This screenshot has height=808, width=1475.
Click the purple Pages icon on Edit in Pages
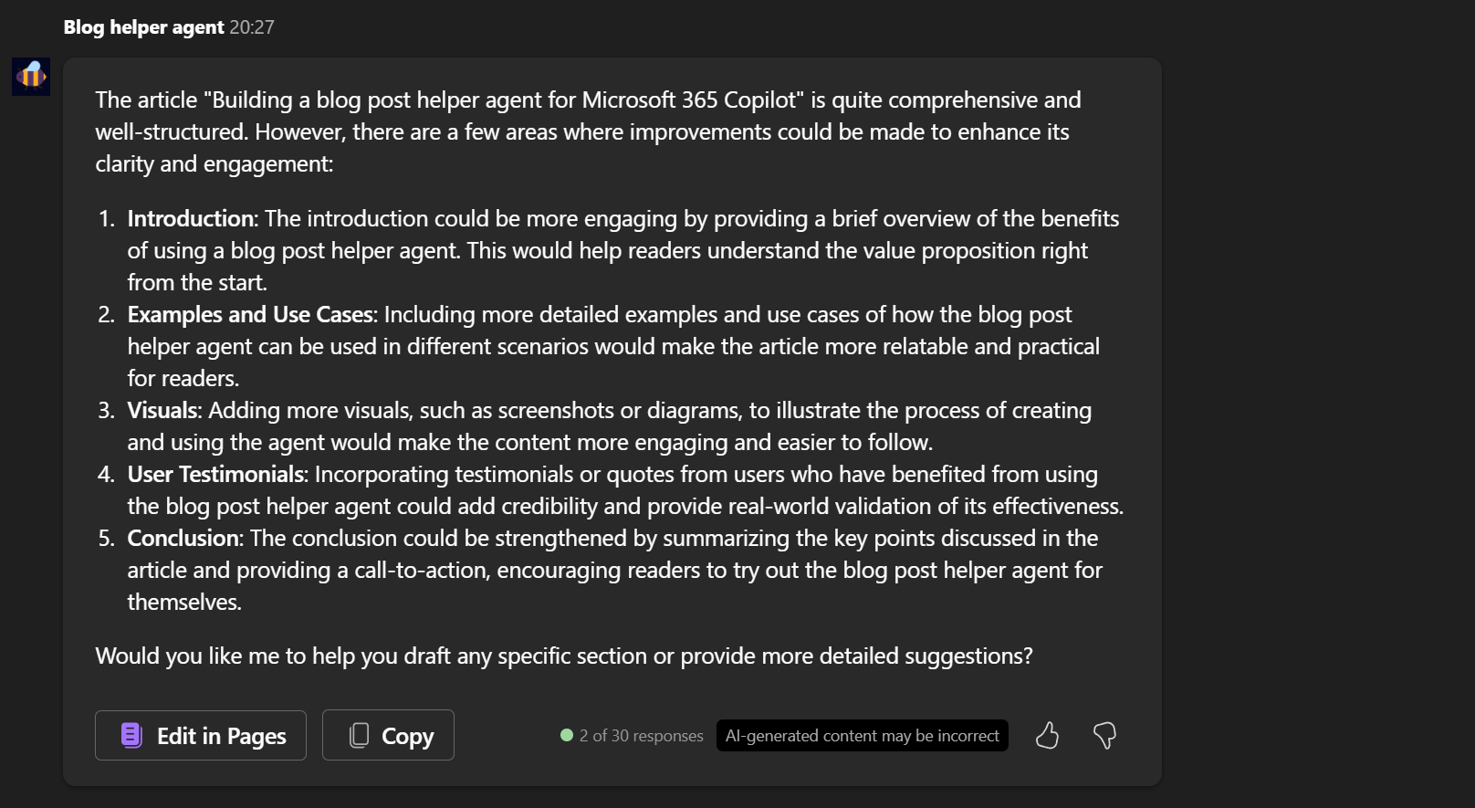[132, 735]
